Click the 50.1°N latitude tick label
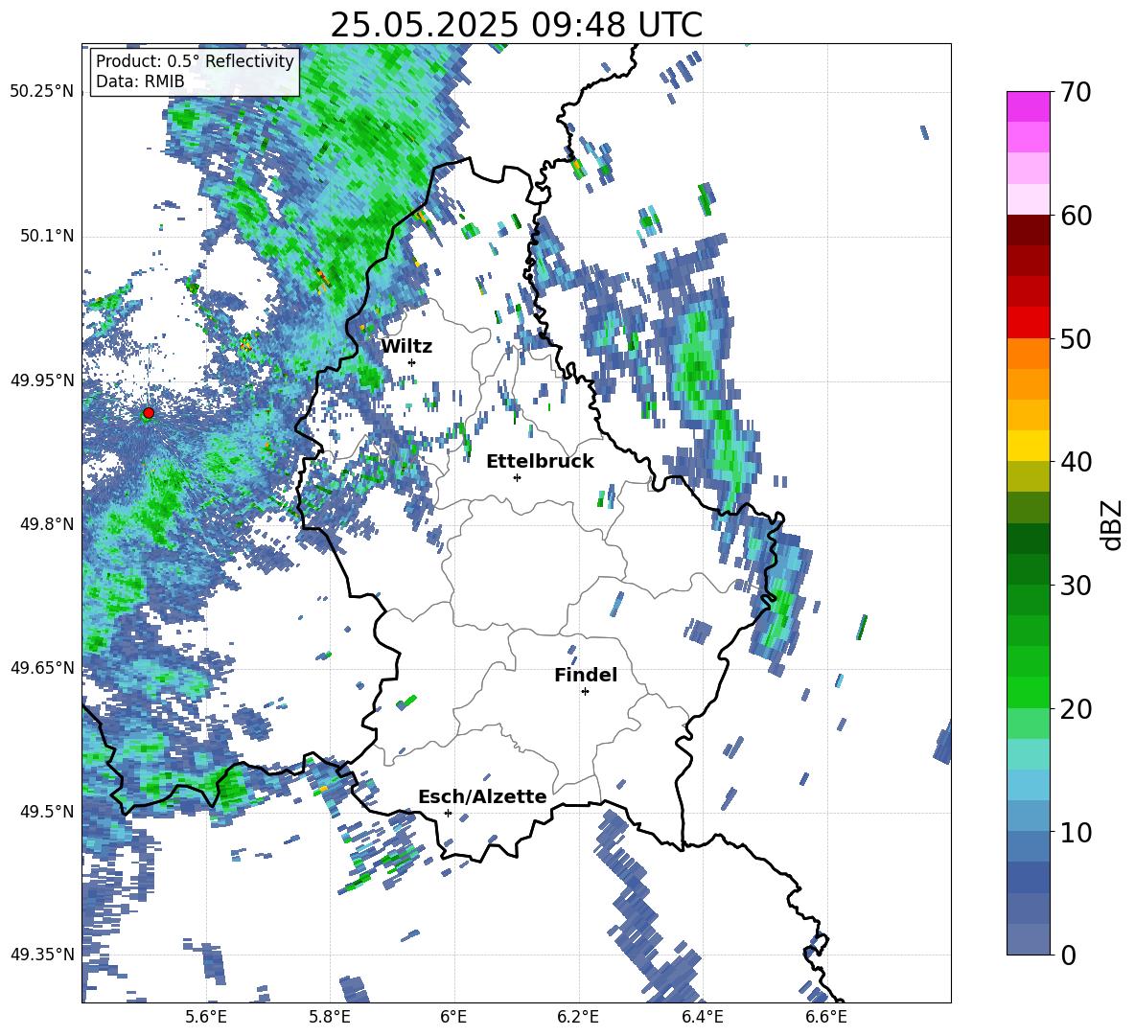This screenshot has height=1036, width=1135. click(46, 236)
